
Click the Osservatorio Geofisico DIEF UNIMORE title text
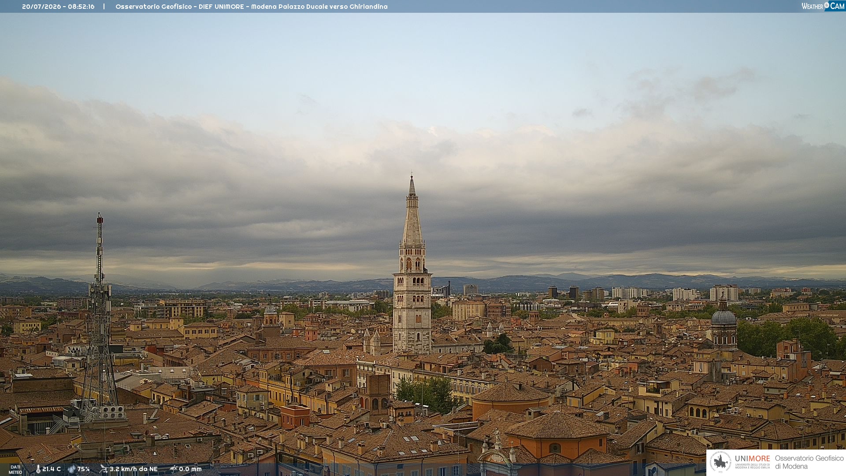click(252, 7)
